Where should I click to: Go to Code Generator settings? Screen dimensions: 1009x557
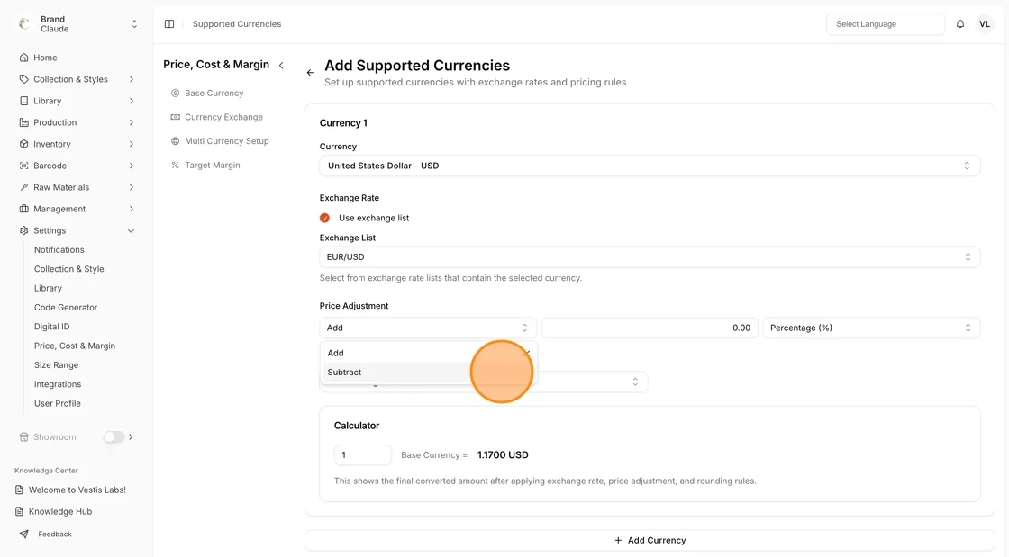coord(66,308)
